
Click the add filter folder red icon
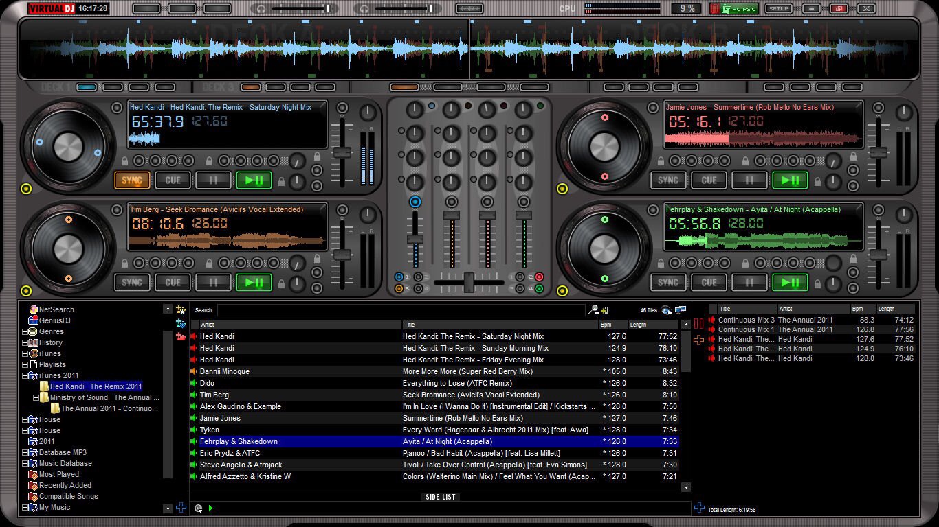181,336
